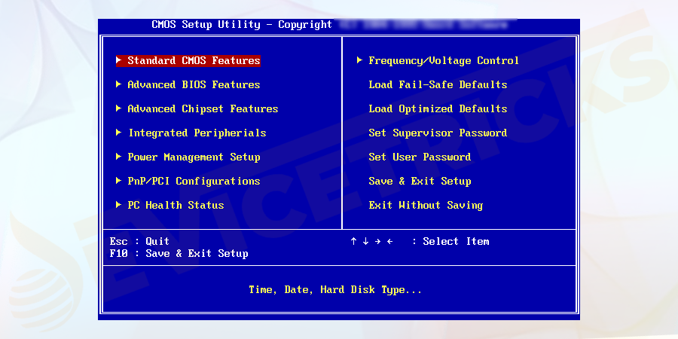Click arrow beside Power Management Setup
The width and height of the screenshot is (678, 339).
[119, 157]
